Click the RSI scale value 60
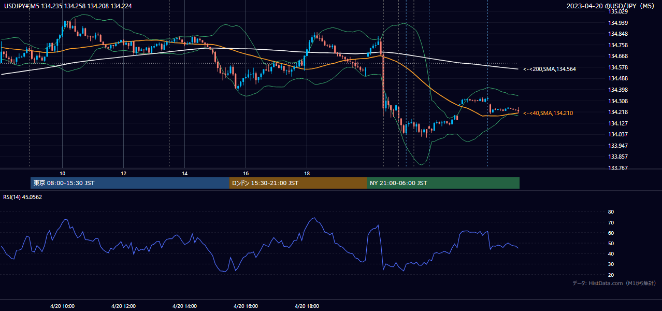 (x=611, y=233)
